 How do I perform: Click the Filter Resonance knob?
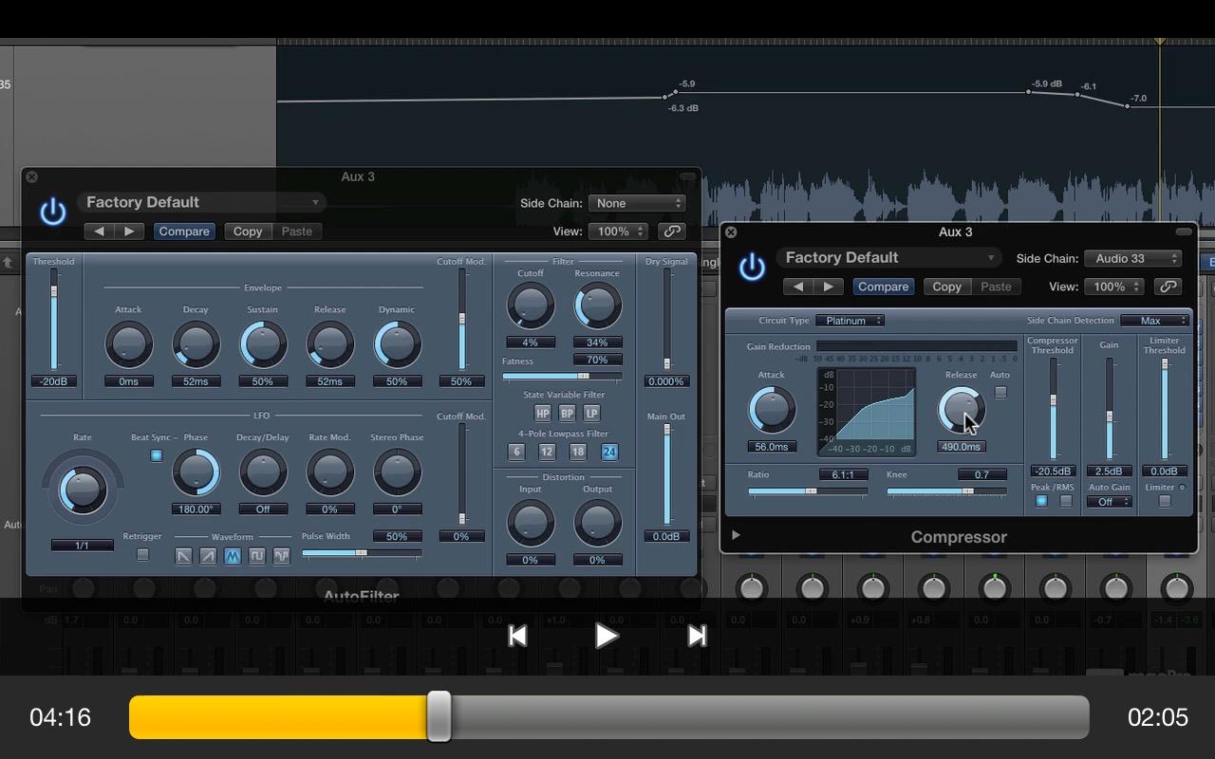(x=597, y=306)
